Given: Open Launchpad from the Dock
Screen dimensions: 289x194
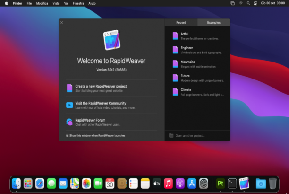Looking at the screenshot, I should (28, 184).
